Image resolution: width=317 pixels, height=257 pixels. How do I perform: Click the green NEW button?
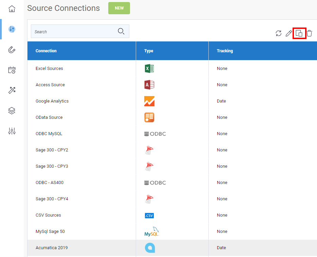tap(119, 8)
